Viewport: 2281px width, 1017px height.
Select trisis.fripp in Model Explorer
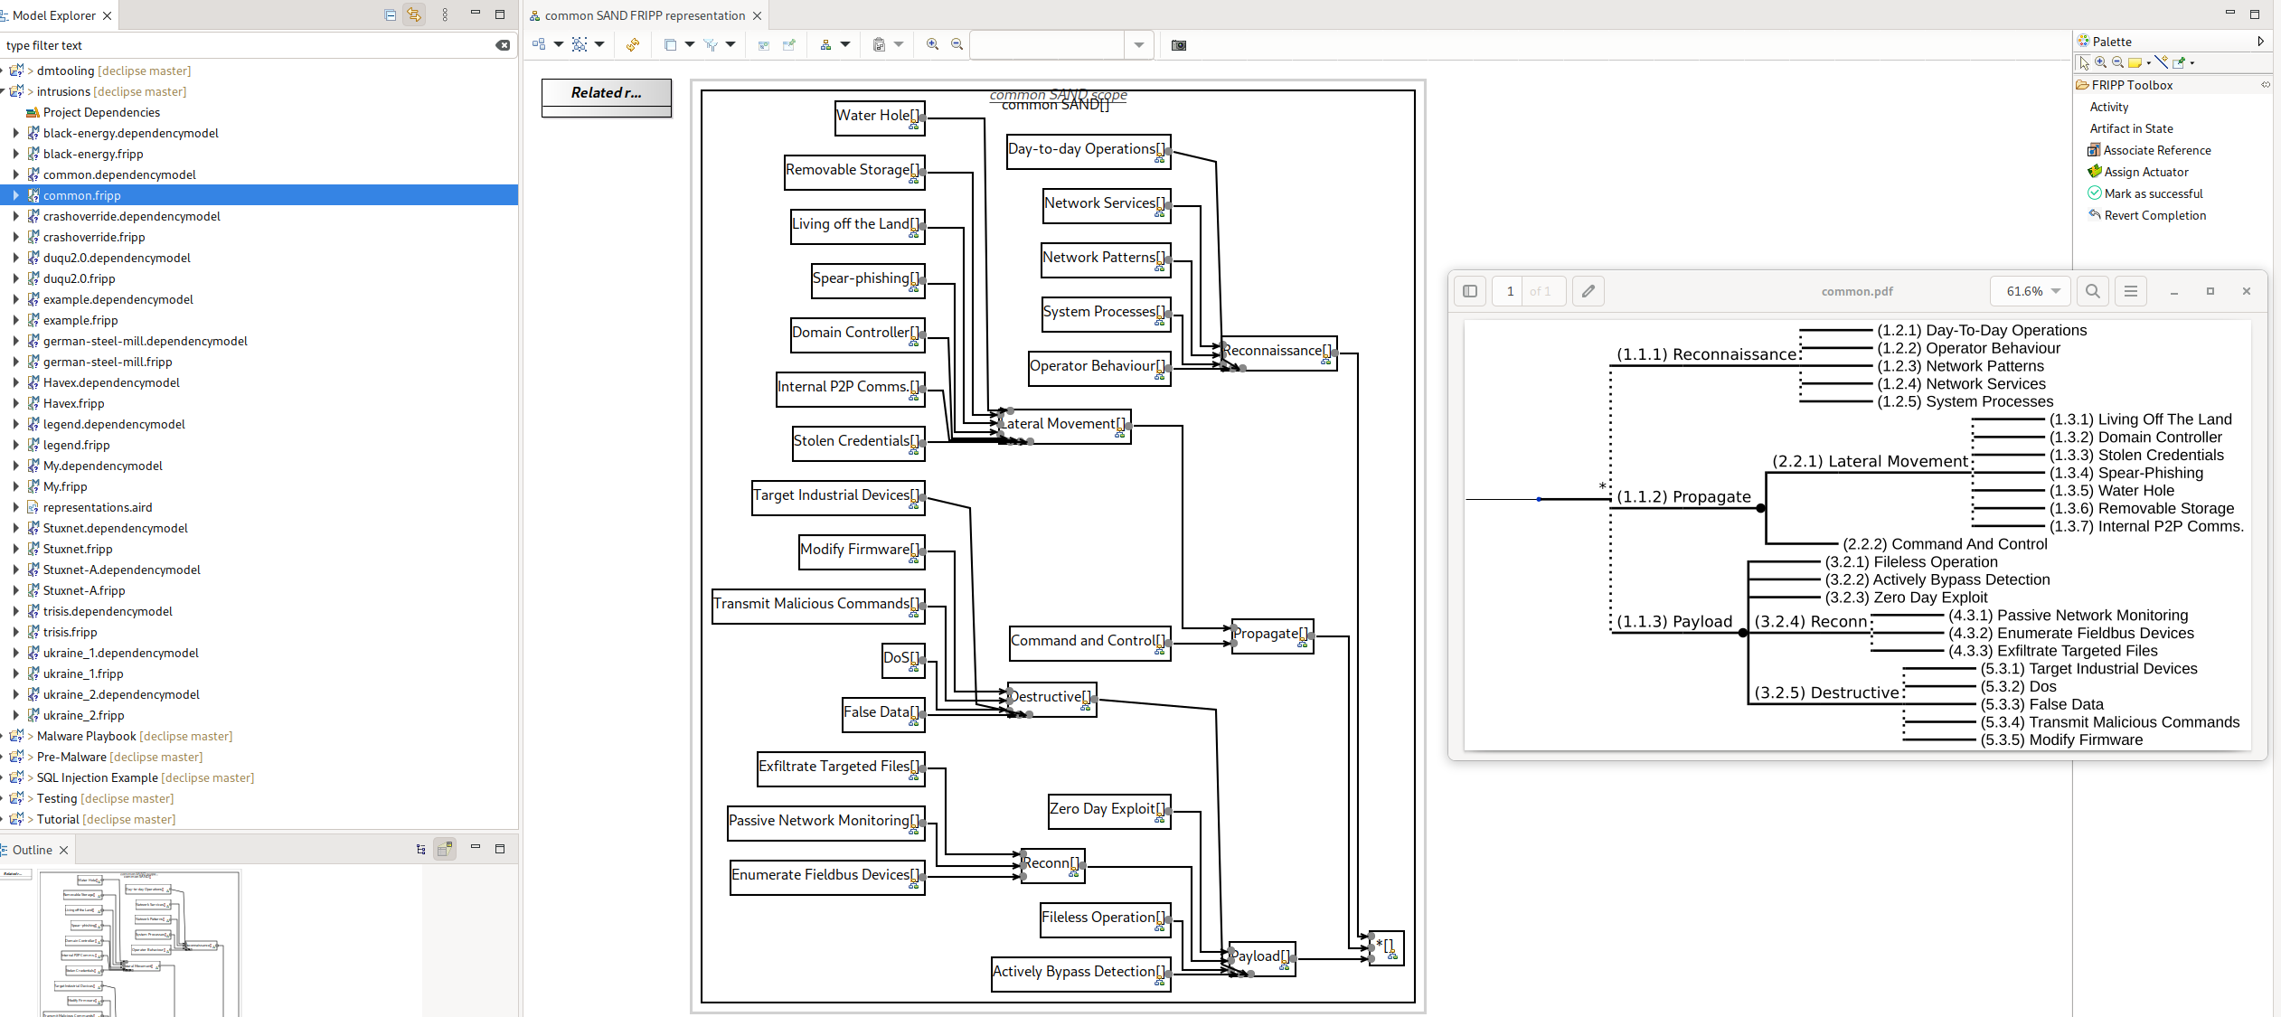click(70, 632)
